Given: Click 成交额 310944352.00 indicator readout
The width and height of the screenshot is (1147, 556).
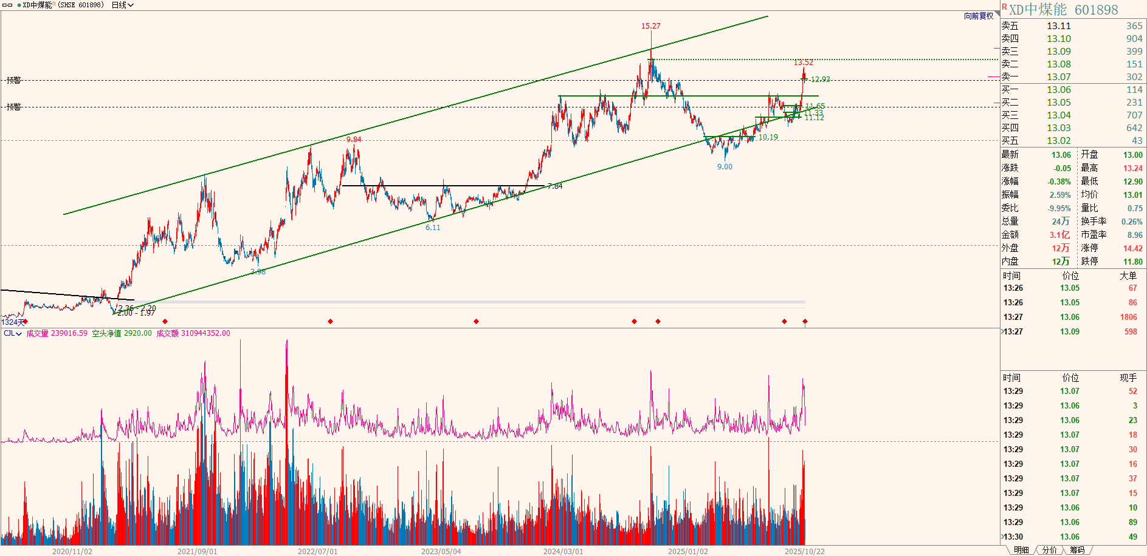Looking at the screenshot, I should (x=193, y=333).
